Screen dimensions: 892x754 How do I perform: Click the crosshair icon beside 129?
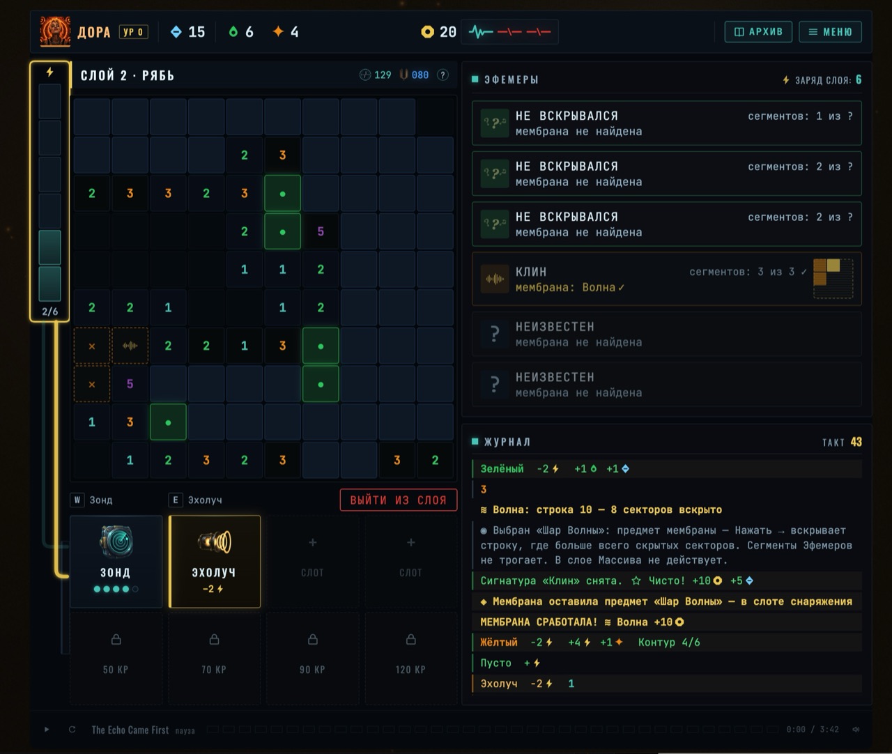tap(365, 75)
